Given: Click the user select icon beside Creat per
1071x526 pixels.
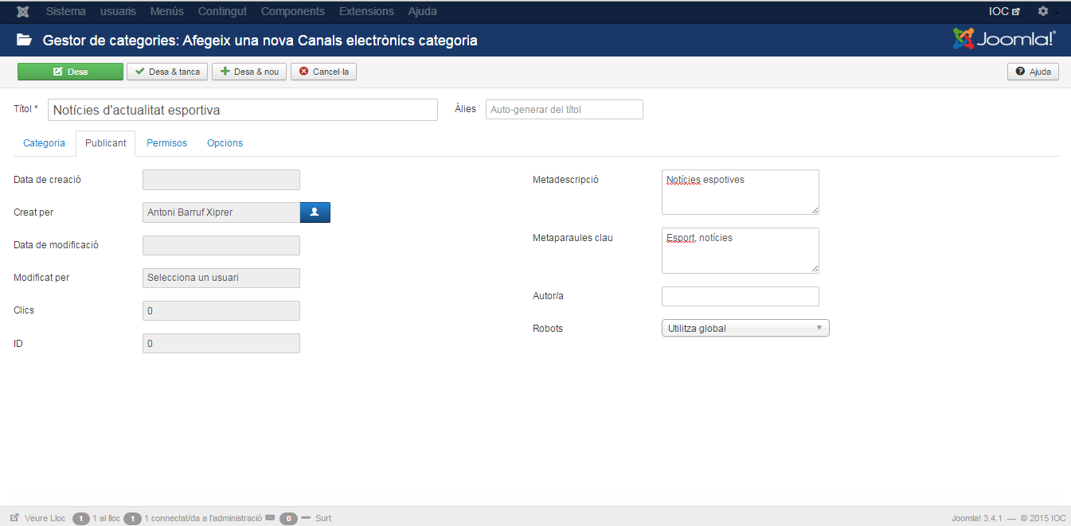Looking at the screenshot, I should 315,212.
